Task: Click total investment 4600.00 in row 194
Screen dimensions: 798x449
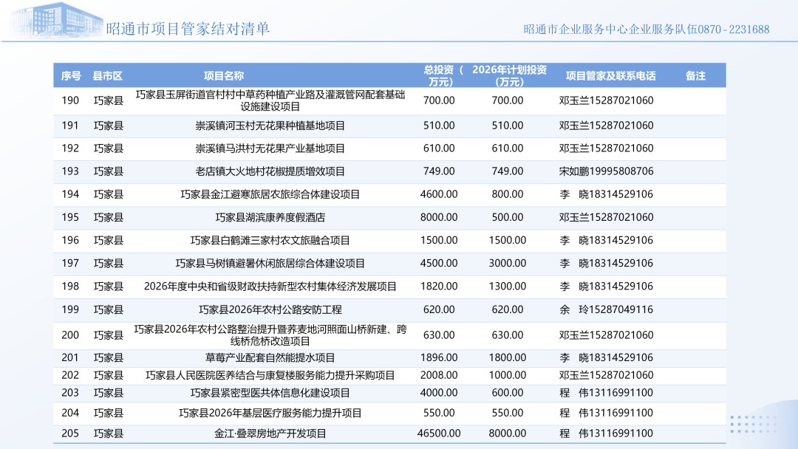Action: coord(439,194)
